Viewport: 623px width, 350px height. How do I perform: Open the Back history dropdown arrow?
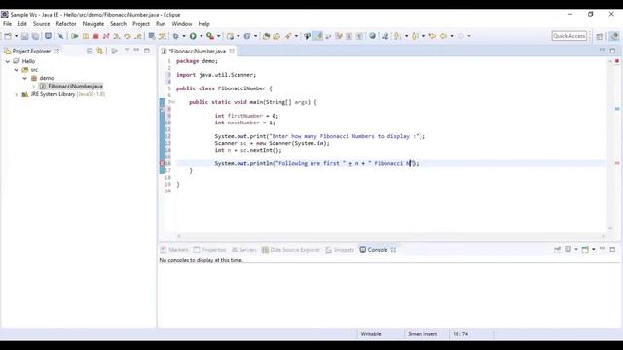coord(452,36)
